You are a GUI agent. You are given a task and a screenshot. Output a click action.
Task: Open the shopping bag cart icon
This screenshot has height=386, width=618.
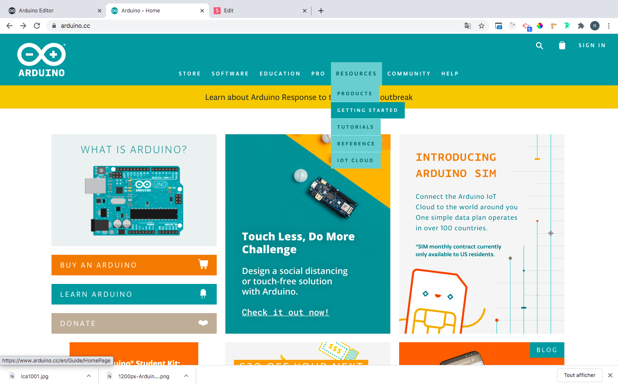562,45
